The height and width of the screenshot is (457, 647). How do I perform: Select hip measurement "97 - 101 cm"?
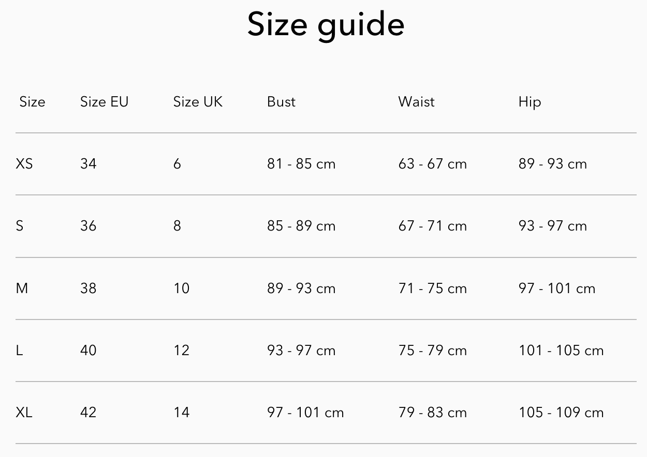(x=557, y=288)
